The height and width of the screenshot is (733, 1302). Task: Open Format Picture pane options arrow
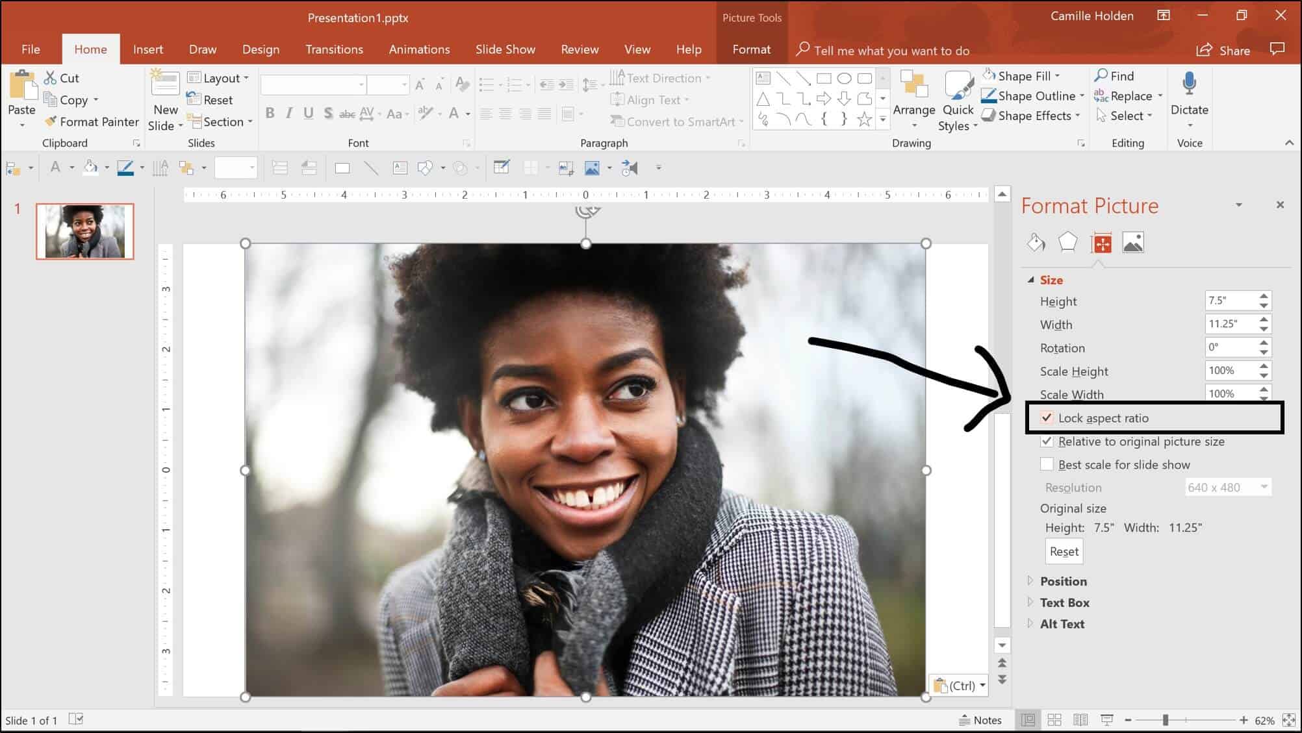coord(1238,205)
